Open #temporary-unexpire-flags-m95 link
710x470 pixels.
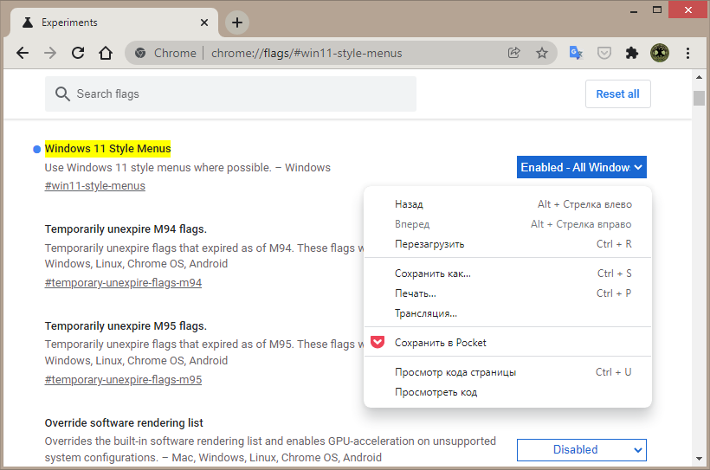tap(123, 379)
